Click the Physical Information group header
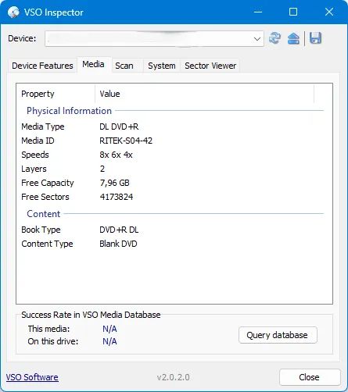The width and height of the screenshot is (348, 392). pyautogui.click(x=69, y=111)
